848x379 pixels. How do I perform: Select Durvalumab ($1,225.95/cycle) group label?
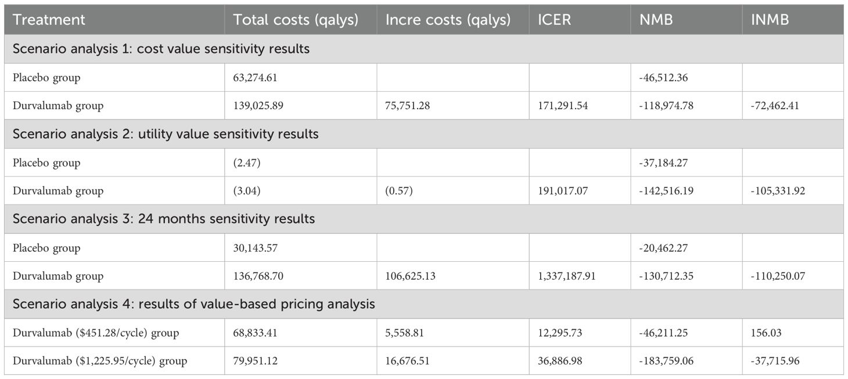point(100,361)
